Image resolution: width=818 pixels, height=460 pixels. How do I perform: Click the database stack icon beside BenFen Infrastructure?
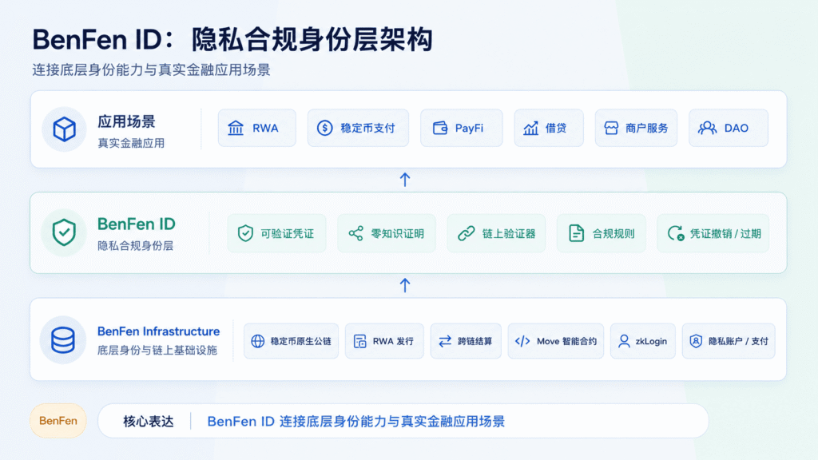coord(62,340)
